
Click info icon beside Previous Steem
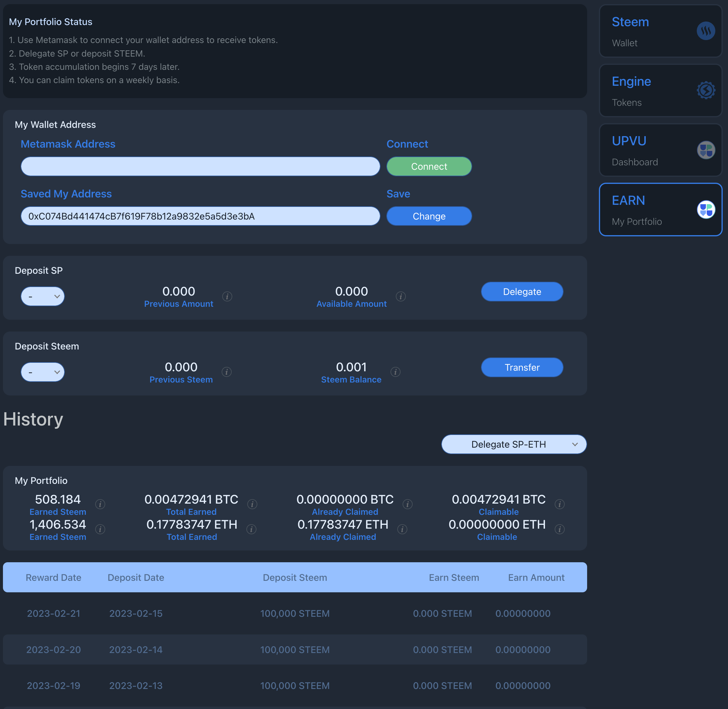226,372
